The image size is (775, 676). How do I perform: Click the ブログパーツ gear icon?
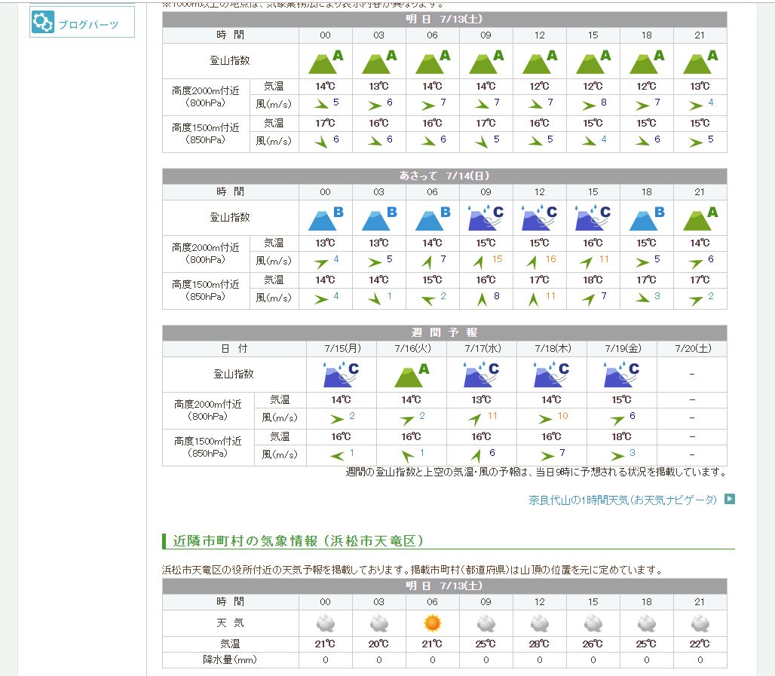[44, 23]
